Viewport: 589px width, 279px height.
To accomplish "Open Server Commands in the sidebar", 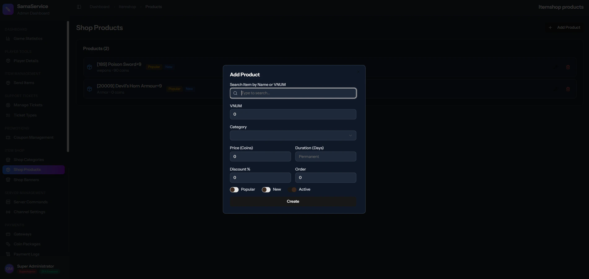I will 33,202.
